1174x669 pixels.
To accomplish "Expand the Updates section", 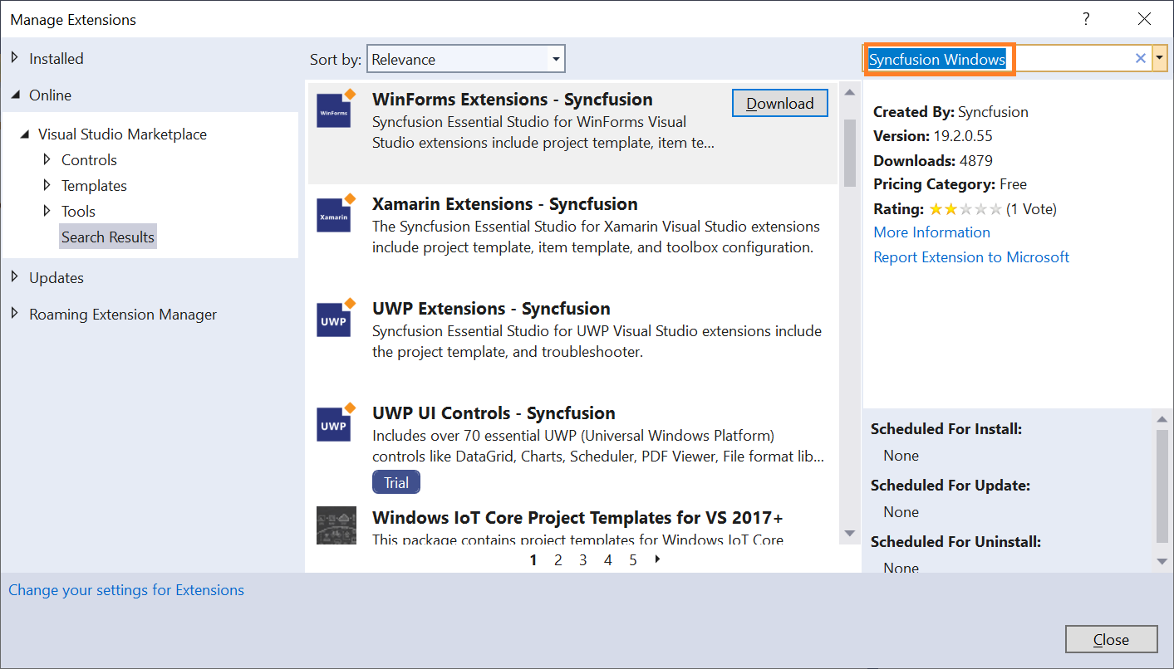I will pos(15,277).
